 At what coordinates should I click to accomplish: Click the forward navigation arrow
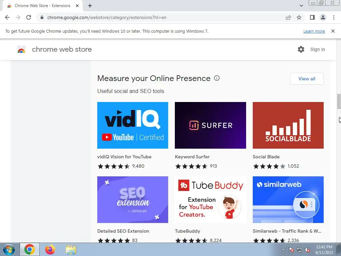pyautogui.click(x=18, y=17)
